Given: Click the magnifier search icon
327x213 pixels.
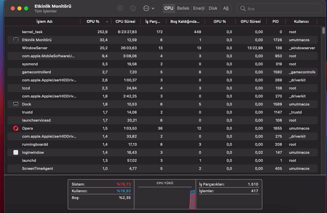Looking at the screenshot, I should pyautogui.click(x=243, y=9).
